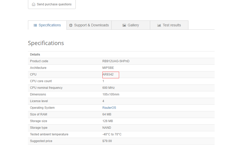The width and height of the screenshot is (230, 151).
Task: Click the product code RB912UAG-5HPnD
Action: pos(116,61)
